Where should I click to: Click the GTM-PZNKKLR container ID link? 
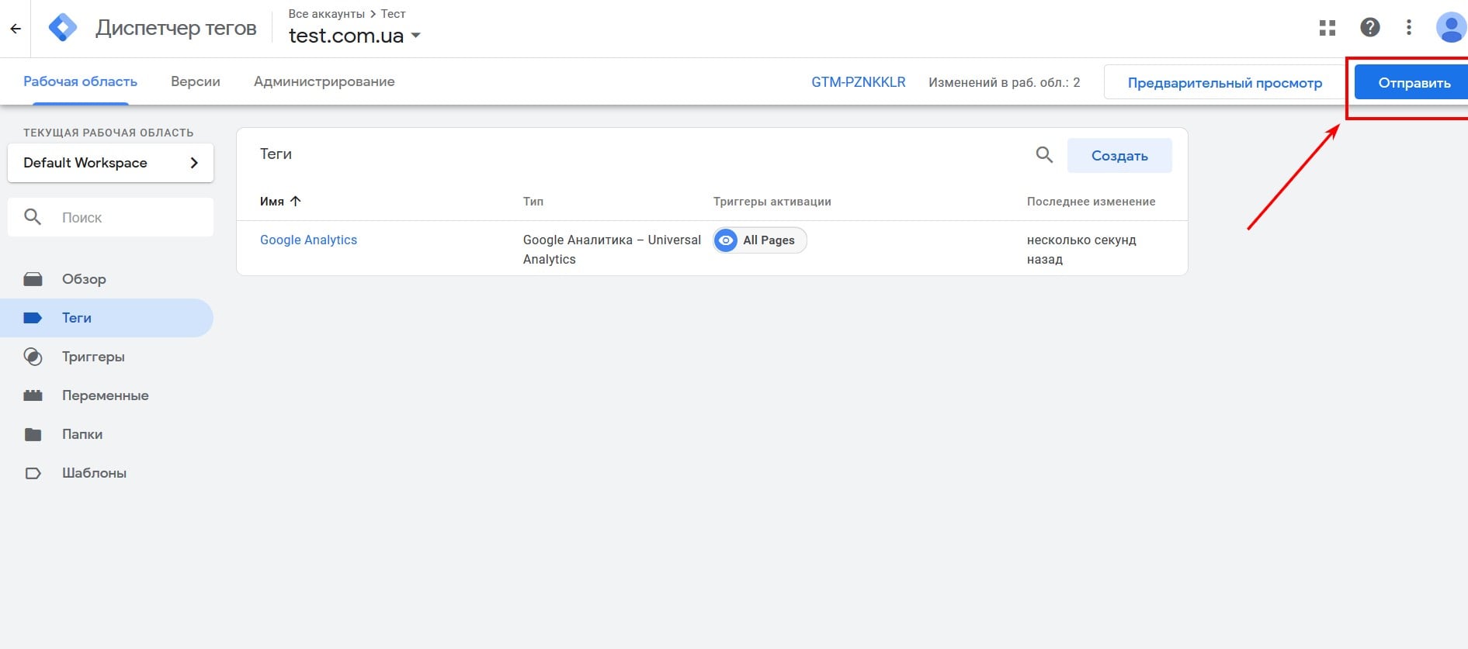[x=858, y=82]
